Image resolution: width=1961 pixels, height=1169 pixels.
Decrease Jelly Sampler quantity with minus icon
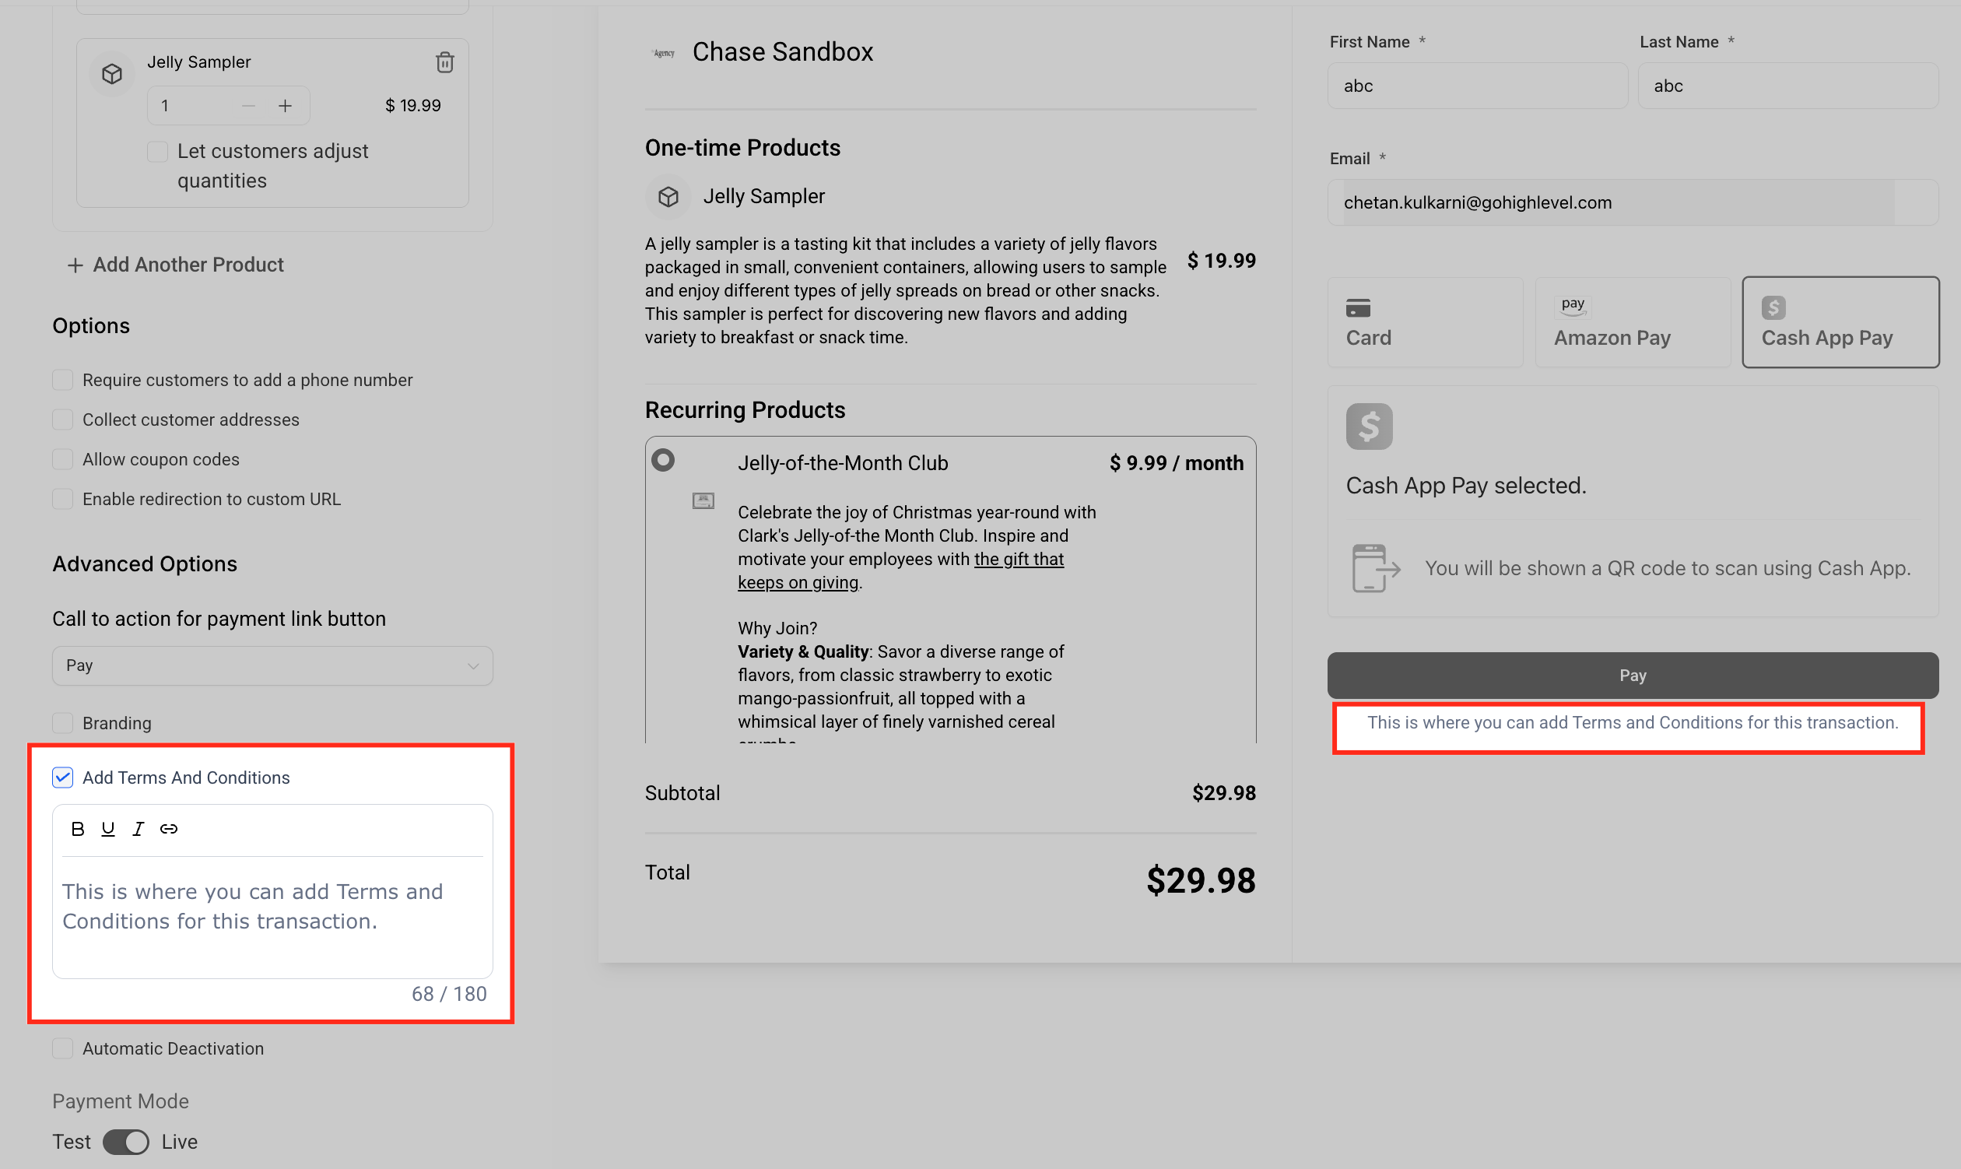[x=249, y=106]
